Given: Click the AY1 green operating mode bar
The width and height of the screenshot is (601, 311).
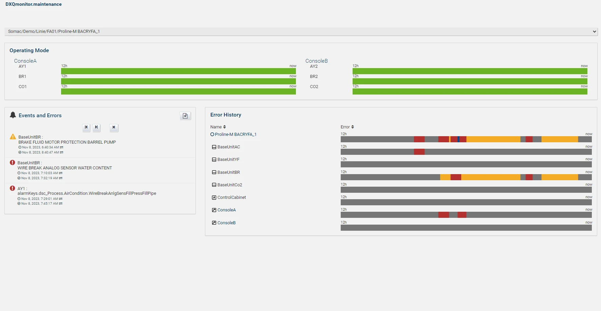Looking at the screenshot, I should tap(179, 71).
